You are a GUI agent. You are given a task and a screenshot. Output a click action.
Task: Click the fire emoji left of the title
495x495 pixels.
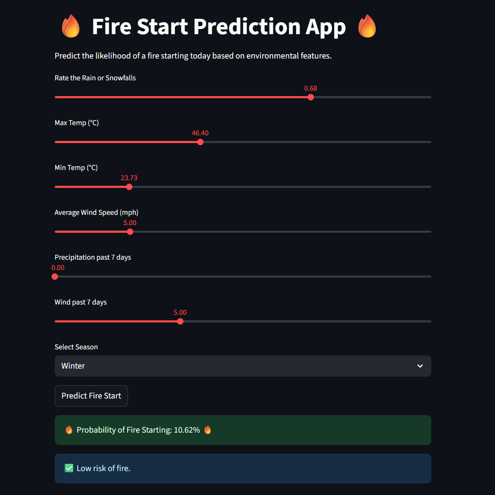(x=71, y=26)
